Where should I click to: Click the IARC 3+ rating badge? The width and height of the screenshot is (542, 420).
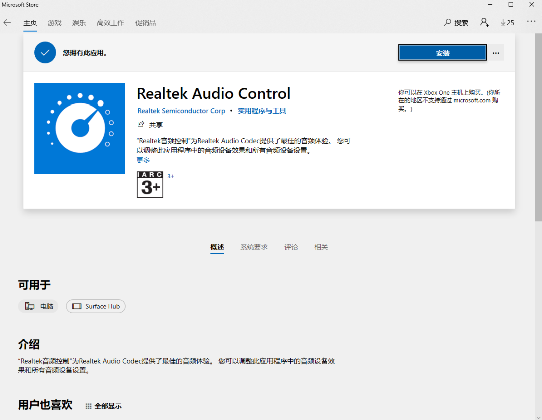point(150,185)
